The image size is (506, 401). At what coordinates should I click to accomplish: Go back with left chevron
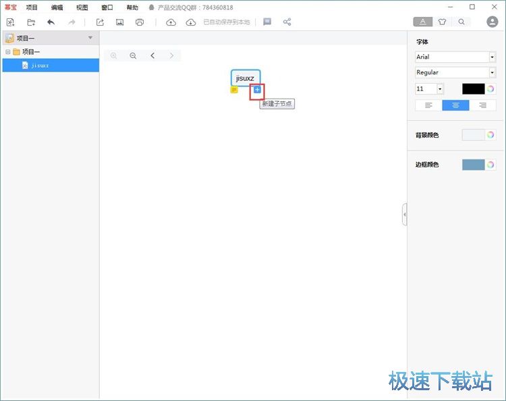152,55
